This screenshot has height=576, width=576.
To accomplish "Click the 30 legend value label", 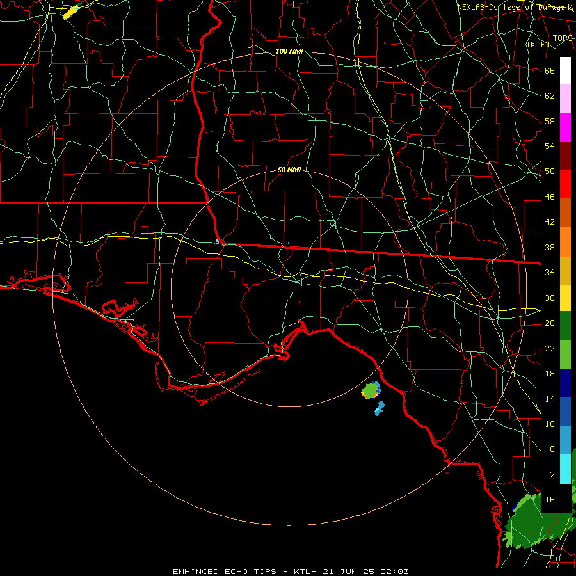I will pos(550,298).
